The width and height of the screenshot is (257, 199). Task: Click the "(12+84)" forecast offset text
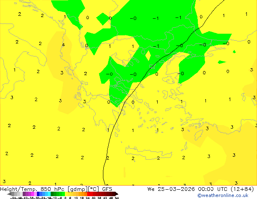[242, 189]
